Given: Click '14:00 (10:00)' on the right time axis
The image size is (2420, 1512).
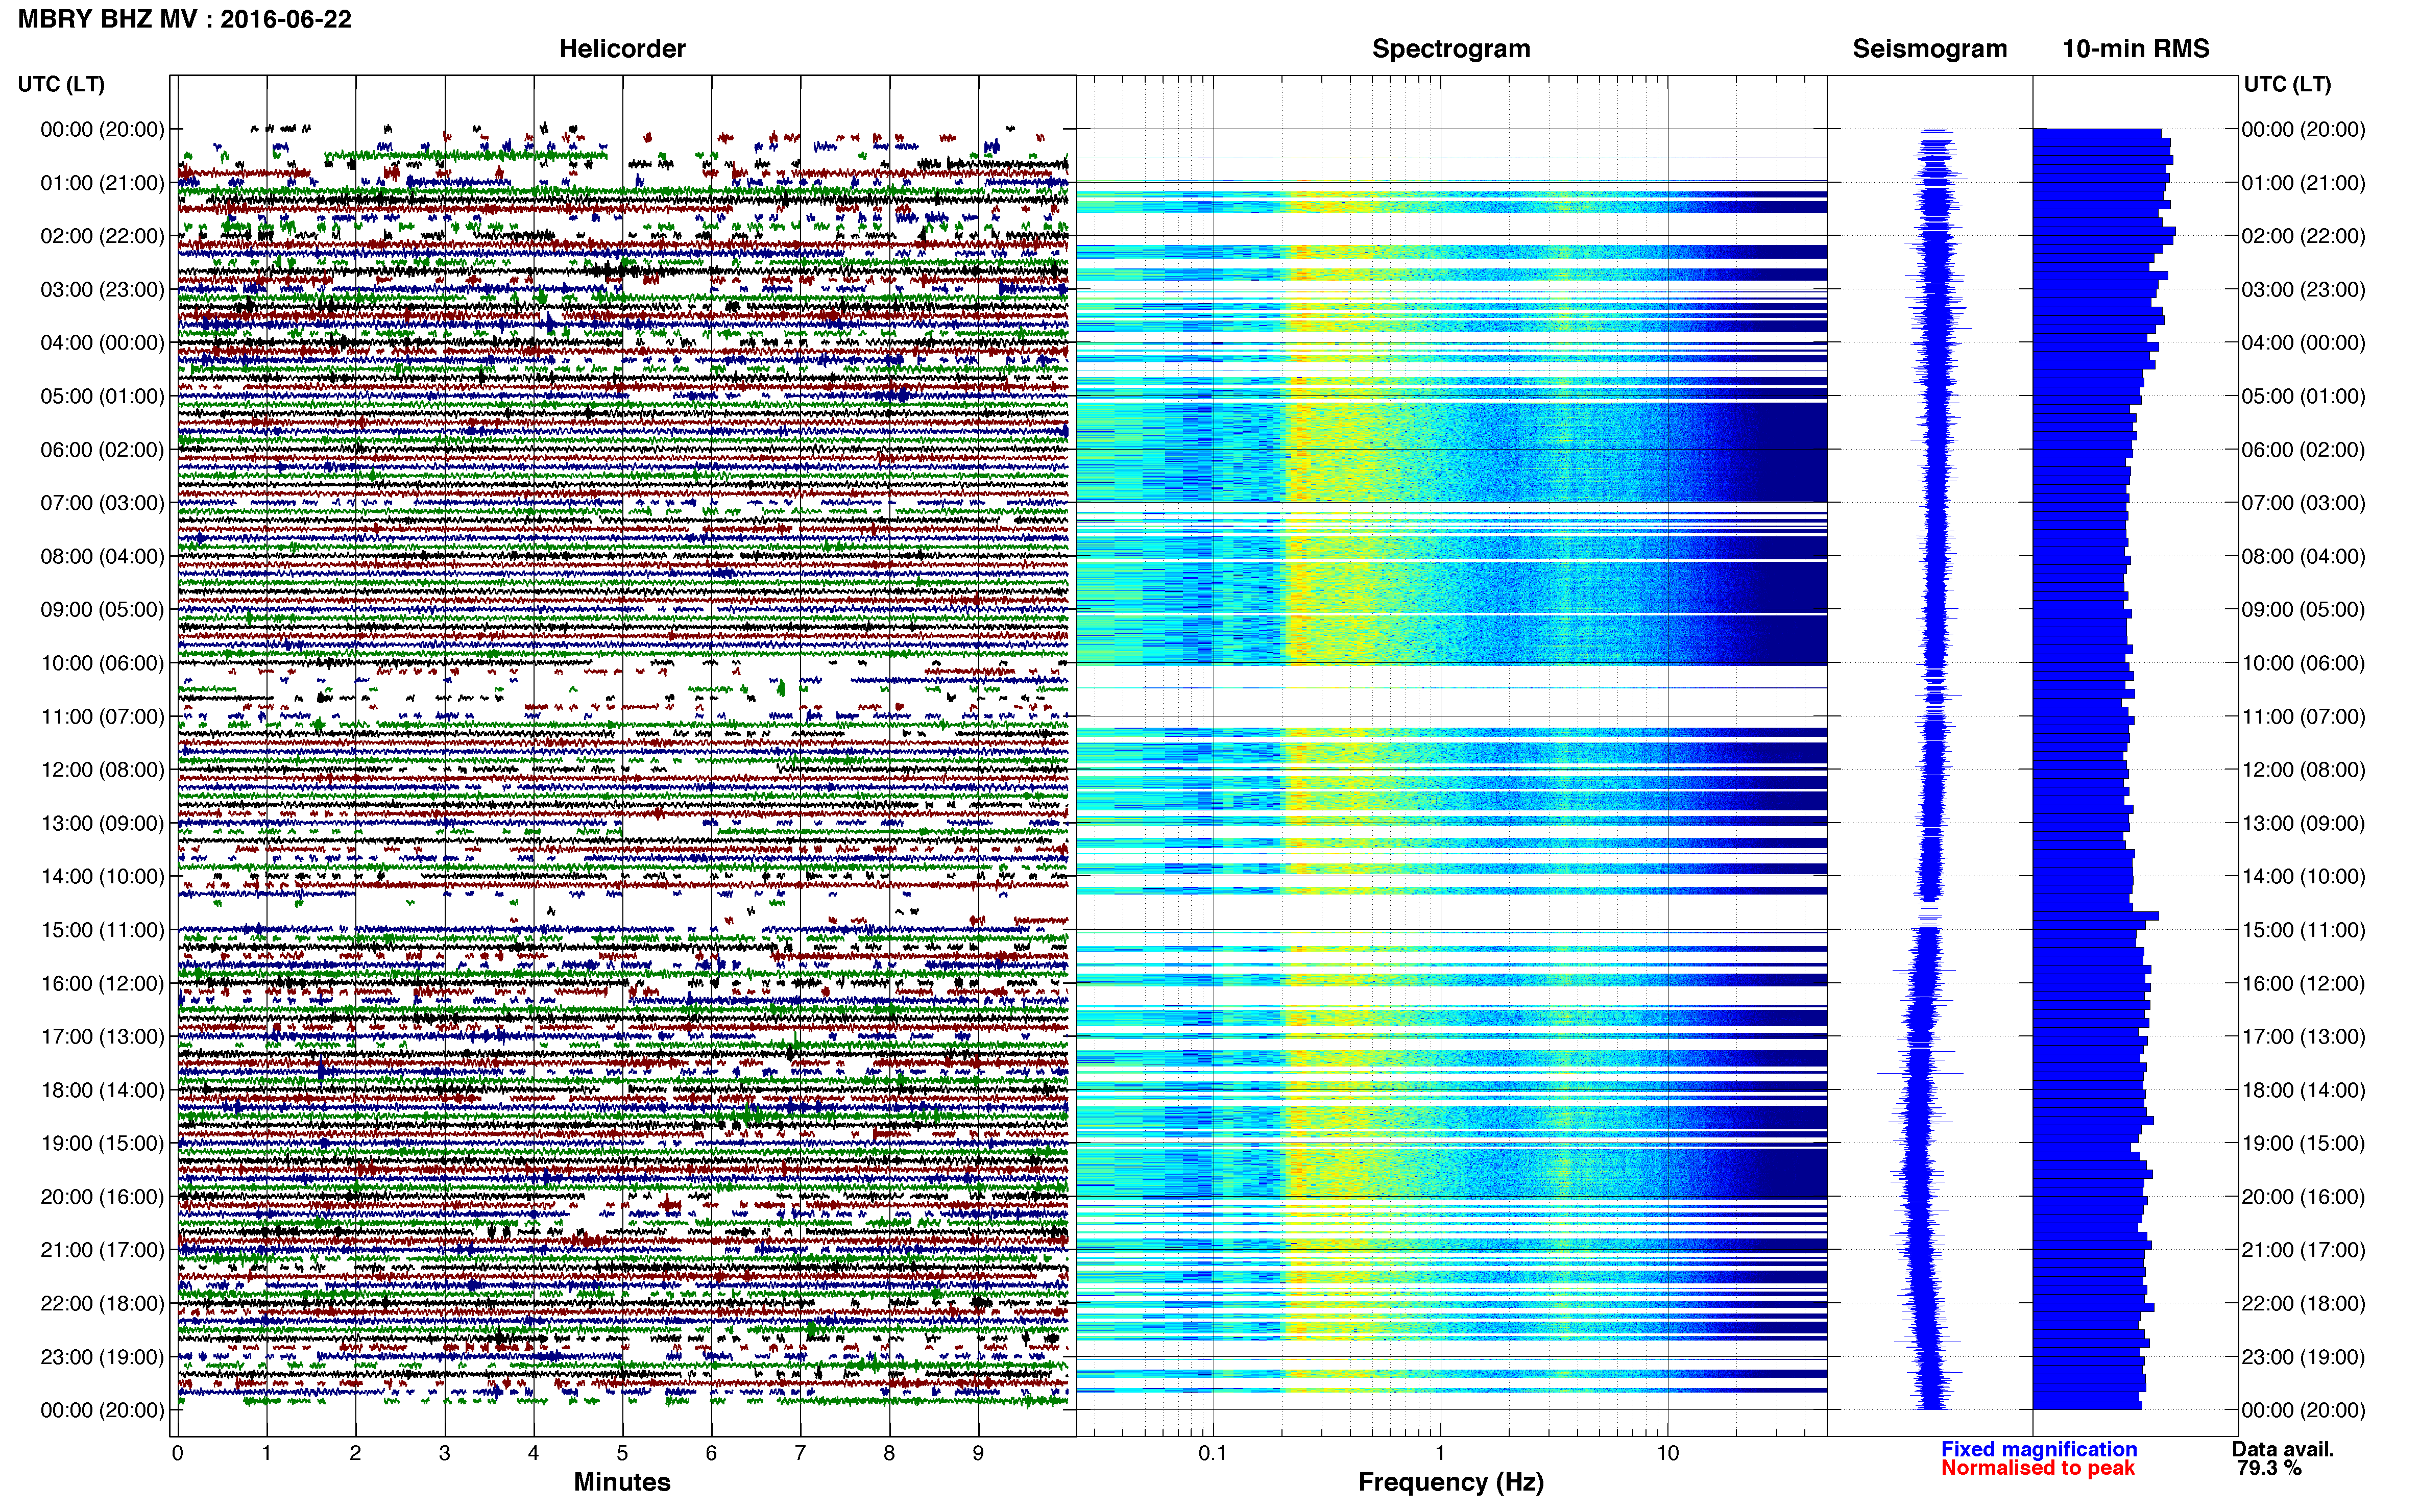Looking at the screenshot, I should 2303,877.
